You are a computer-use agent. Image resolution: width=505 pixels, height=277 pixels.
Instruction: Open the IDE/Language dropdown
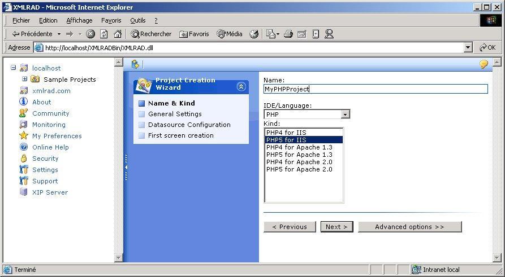[345, 115]
